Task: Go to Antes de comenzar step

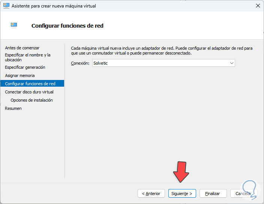Action: (x=22, y=48)
